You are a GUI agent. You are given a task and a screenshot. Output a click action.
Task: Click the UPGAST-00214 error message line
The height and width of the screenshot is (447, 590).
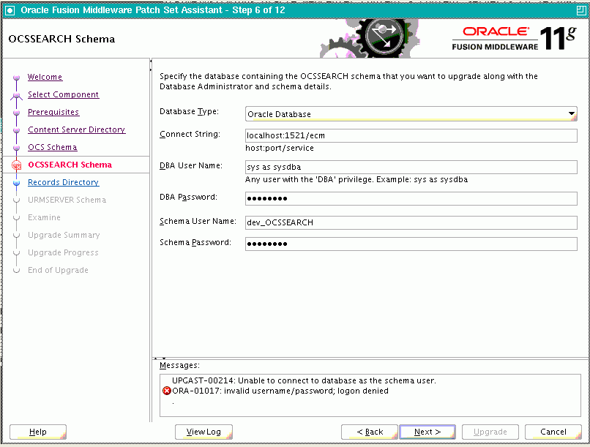pos(304,381)
